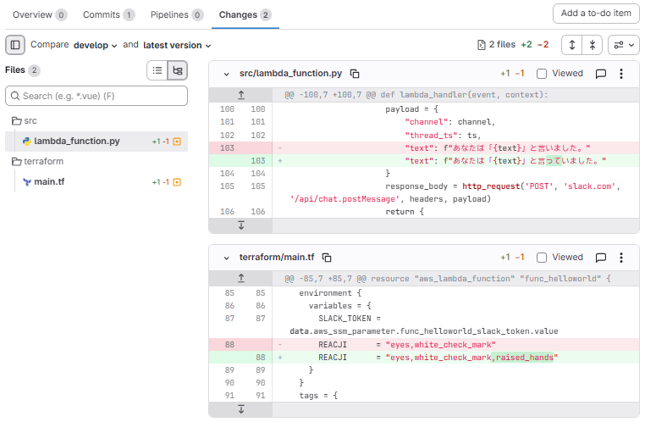
Task: Collapse the src/lambda_function.py diff
Action: 226,75
